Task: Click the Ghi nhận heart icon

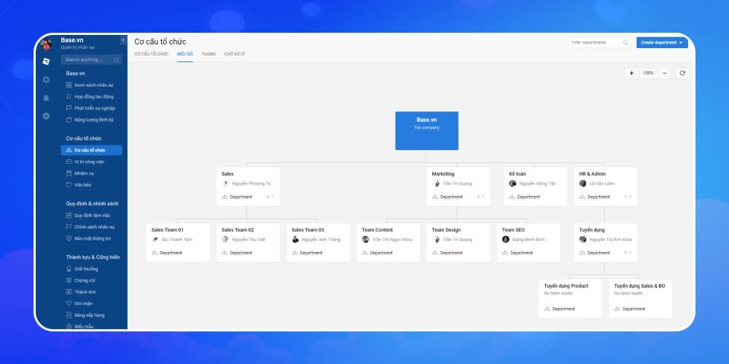Action: pos(69,303)
